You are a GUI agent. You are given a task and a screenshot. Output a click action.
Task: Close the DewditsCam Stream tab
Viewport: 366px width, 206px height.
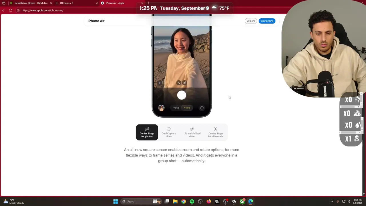51,3
